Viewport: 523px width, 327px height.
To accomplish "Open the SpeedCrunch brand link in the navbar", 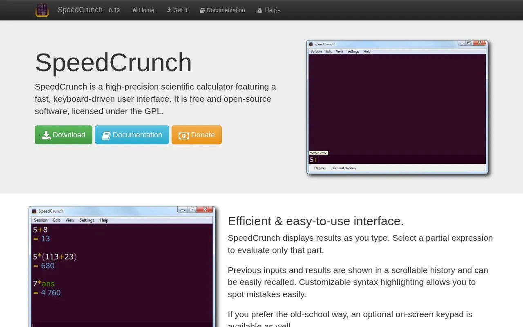I will [80, 10].
